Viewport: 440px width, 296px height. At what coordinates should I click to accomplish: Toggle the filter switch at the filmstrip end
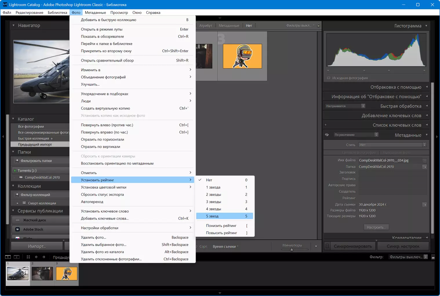[433, 257]
